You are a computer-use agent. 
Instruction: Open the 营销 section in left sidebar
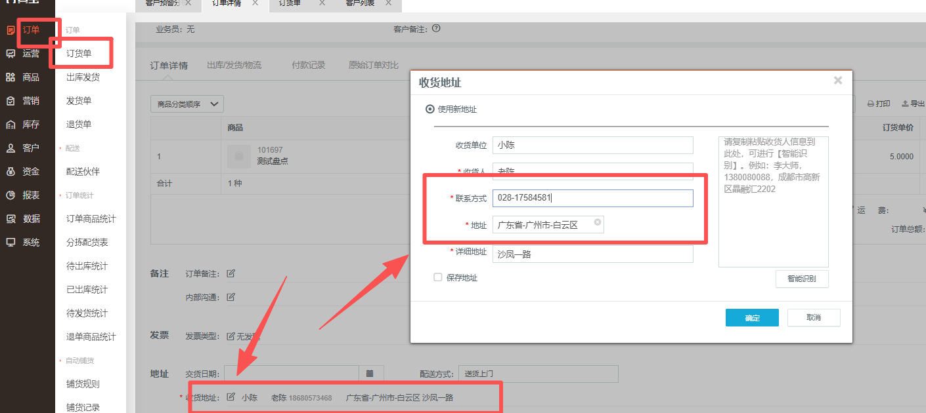[24, 101]
